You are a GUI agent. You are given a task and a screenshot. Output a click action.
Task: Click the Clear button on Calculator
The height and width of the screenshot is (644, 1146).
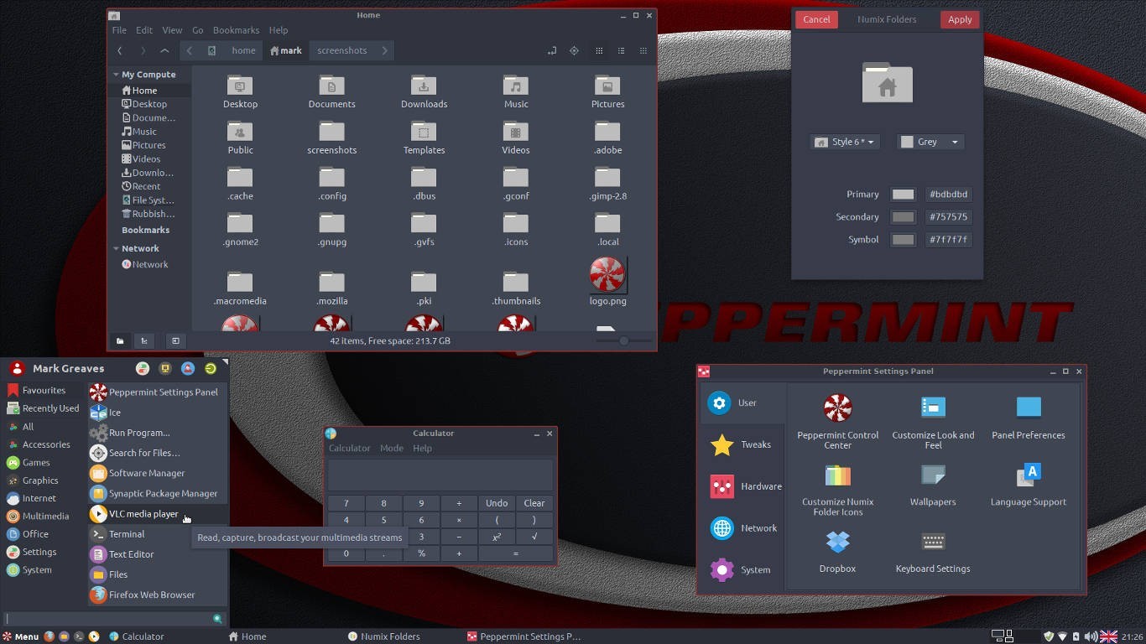pos(534,503)
